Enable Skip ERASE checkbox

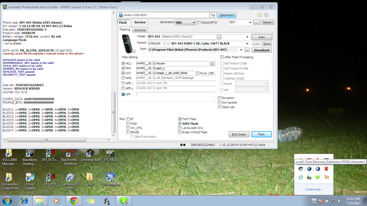pyautogui.click(x=128, y=132)
